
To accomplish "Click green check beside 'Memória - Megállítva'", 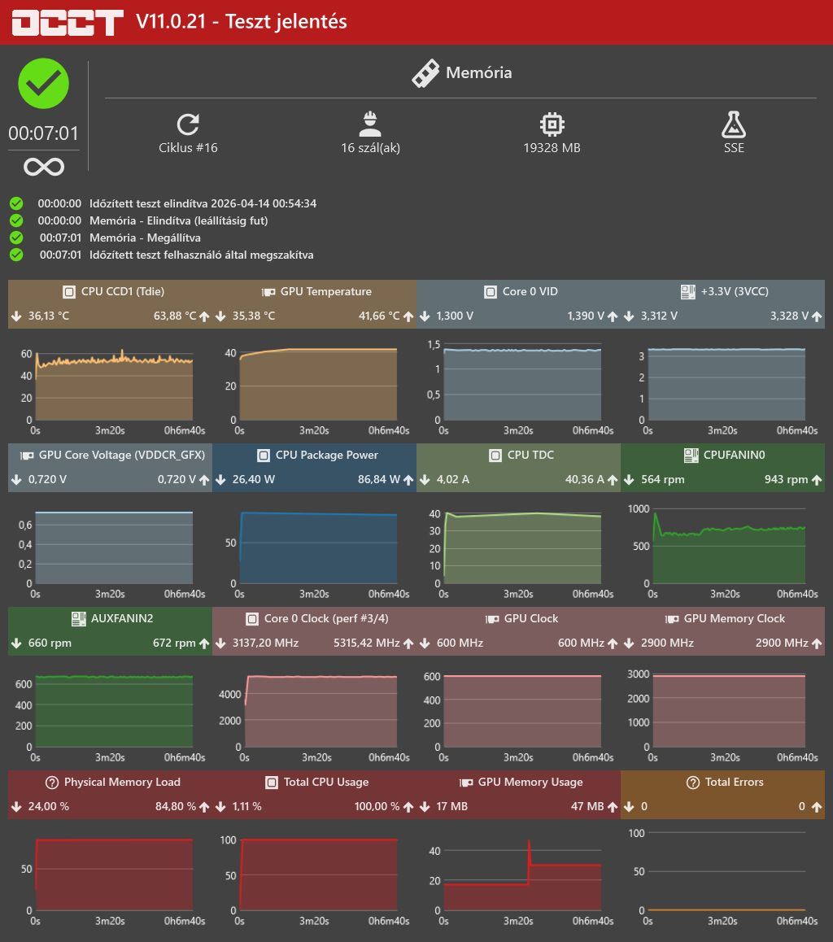I will coord(16,238).
